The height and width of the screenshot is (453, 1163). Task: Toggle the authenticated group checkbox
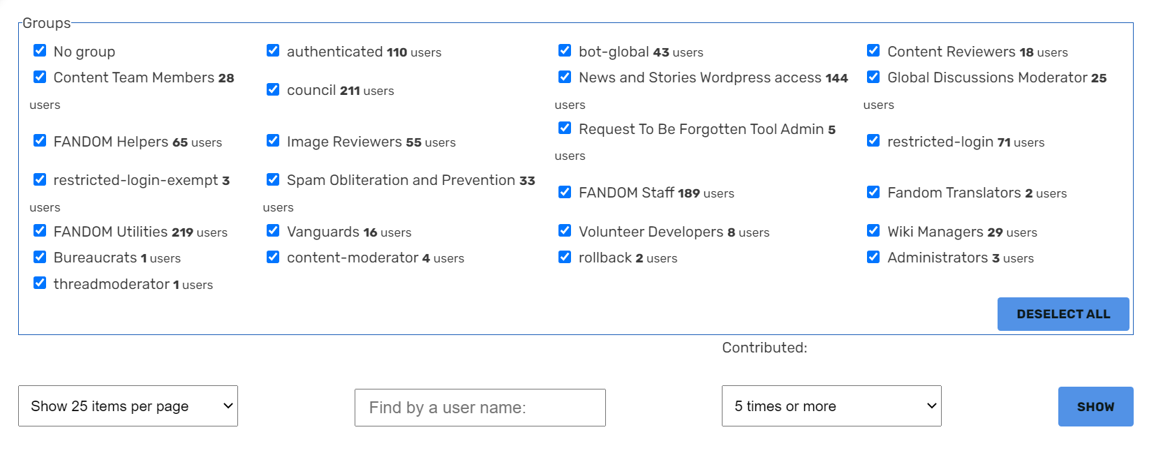[x=273, y=51]
